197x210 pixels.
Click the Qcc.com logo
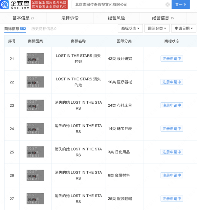pos(16,5)
